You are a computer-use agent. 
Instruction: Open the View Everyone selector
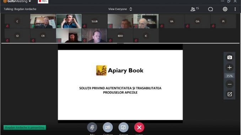tap(120, 9)
